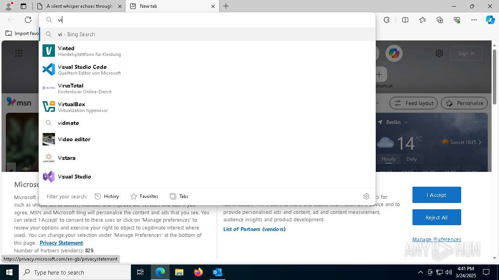Image resolution: width=499 pixels, height=280 pixels.
Task: Open address bar search settings gear
Action: coord(366,196)
